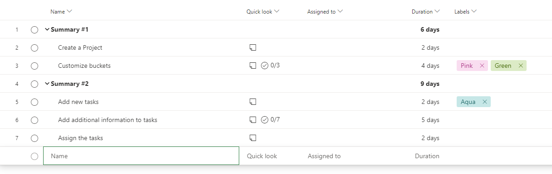
Task: Collapse Summary #1 group
Action: [47, 29]
